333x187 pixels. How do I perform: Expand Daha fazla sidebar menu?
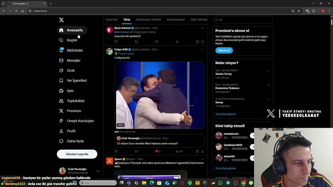[72, 141]
